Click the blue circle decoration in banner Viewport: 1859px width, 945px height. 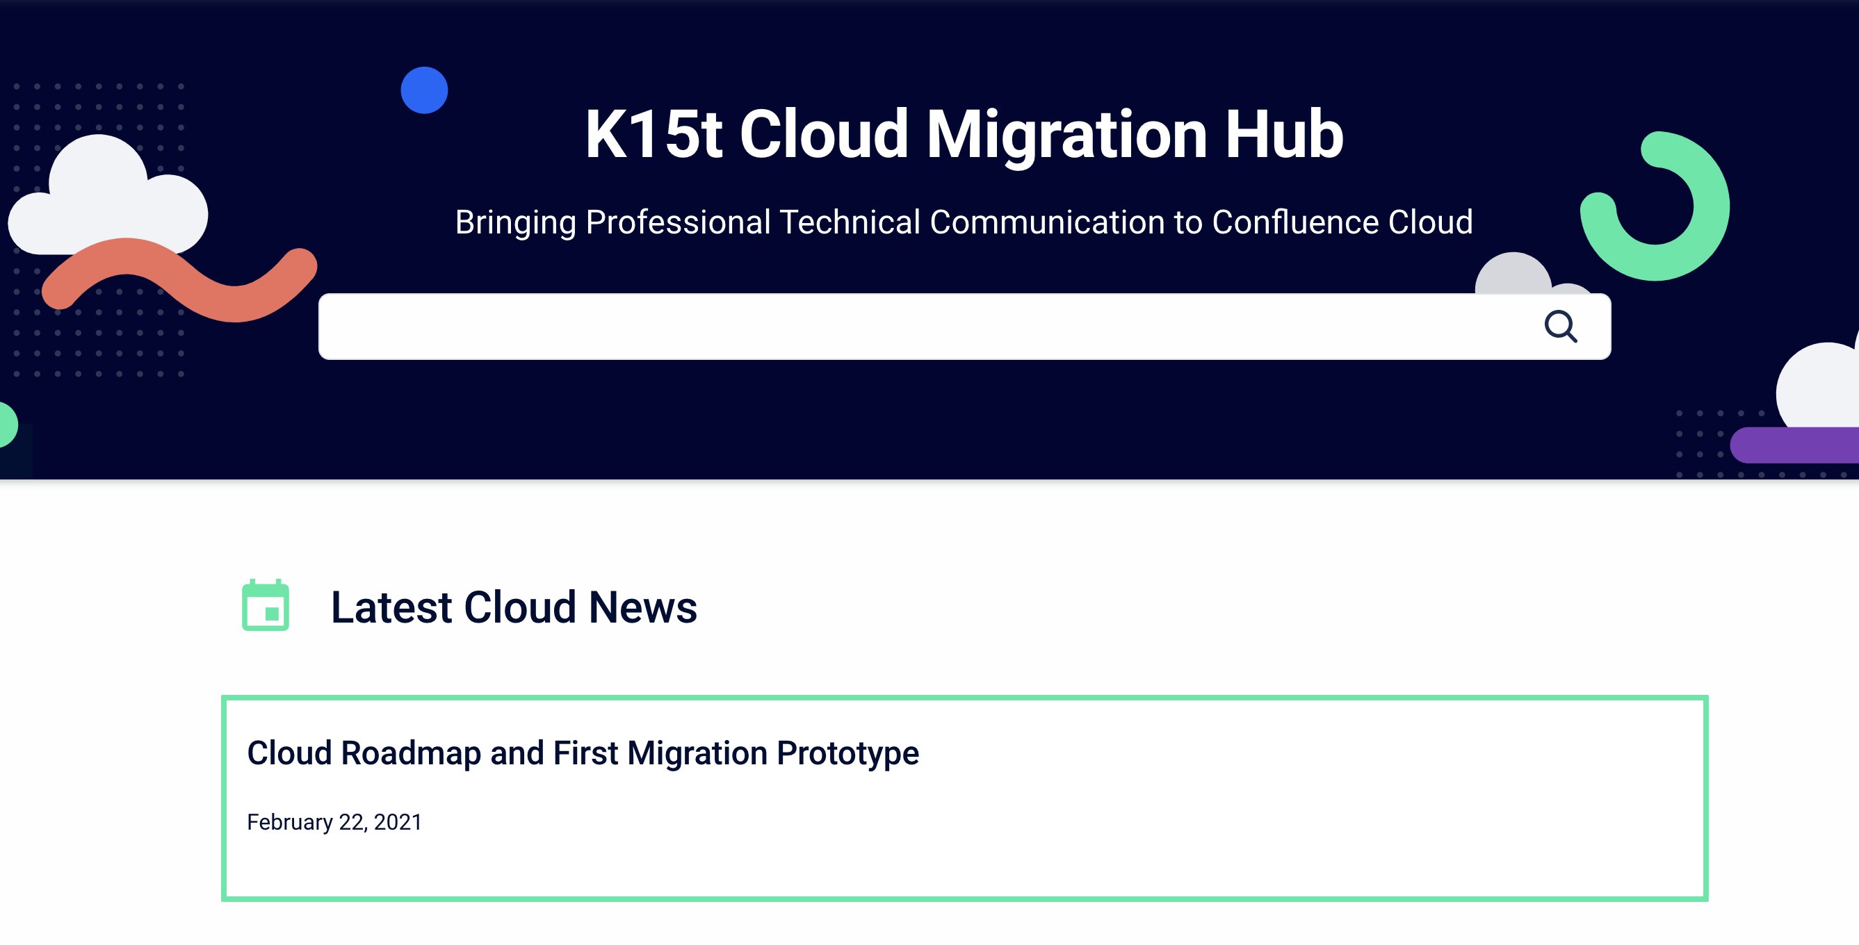pyautogui.click(x=424, y=90)
